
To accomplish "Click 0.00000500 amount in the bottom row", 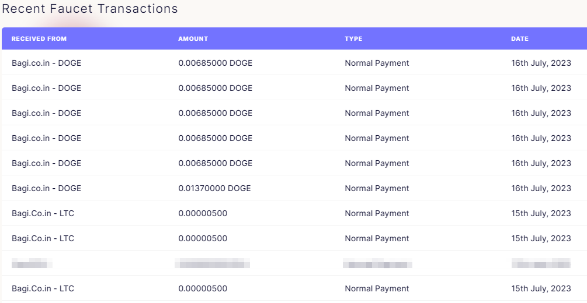I will (x=203, y=288).
